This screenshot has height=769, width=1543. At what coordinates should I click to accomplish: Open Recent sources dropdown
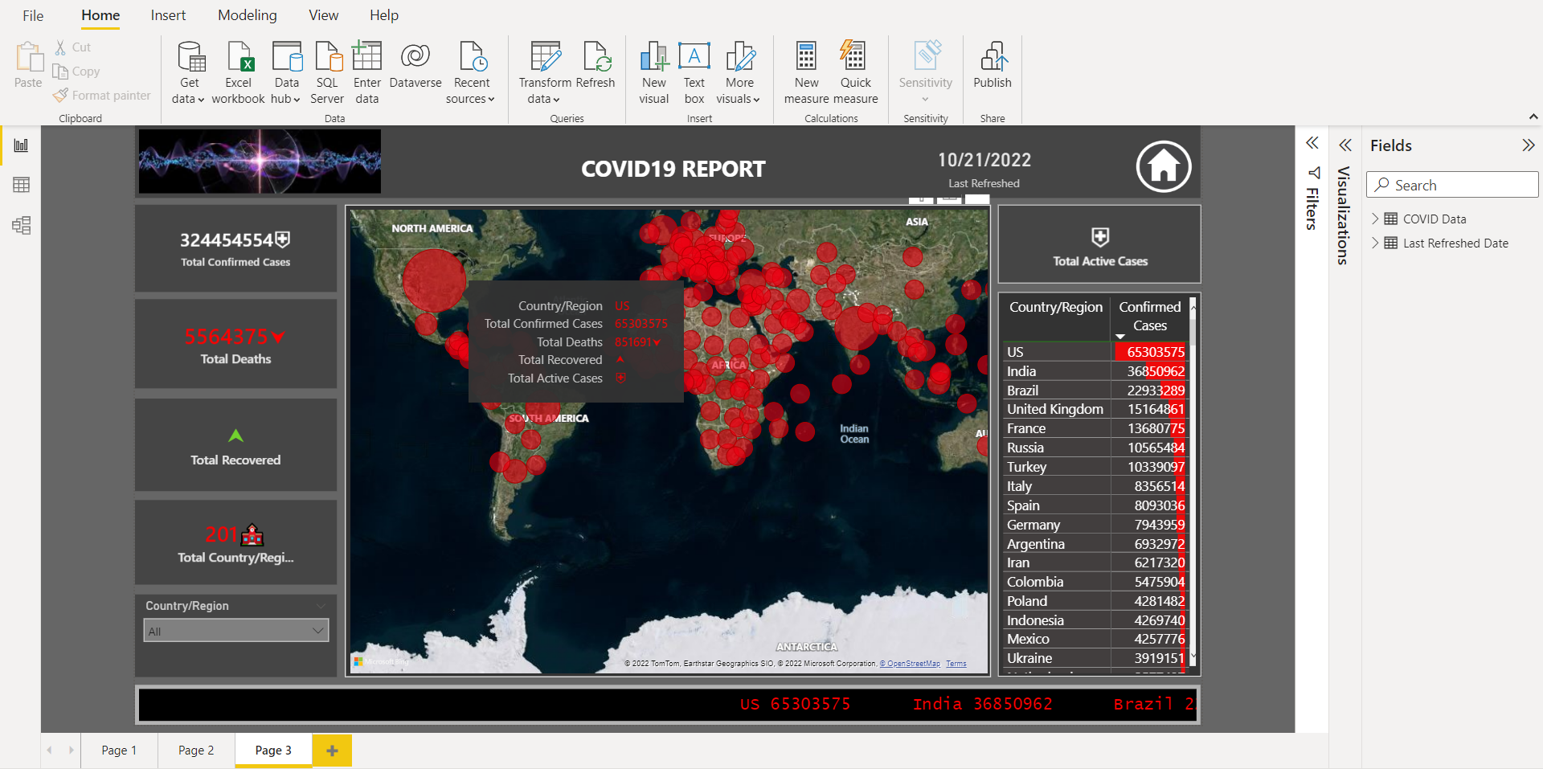pyautogui.click(x=472, y=73)
